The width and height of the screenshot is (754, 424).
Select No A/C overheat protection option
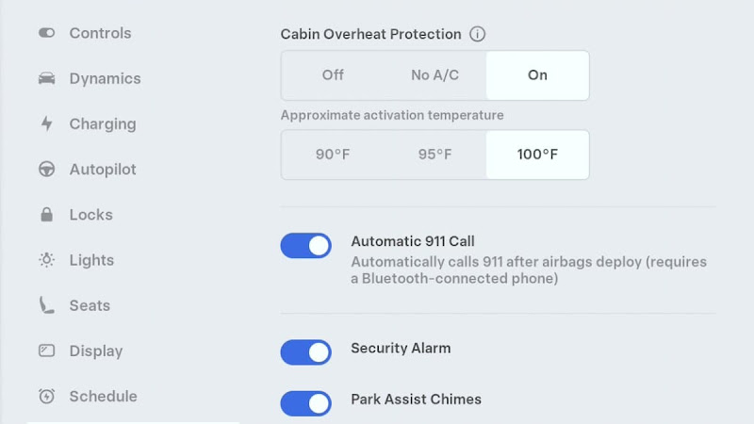coord(434,75)
